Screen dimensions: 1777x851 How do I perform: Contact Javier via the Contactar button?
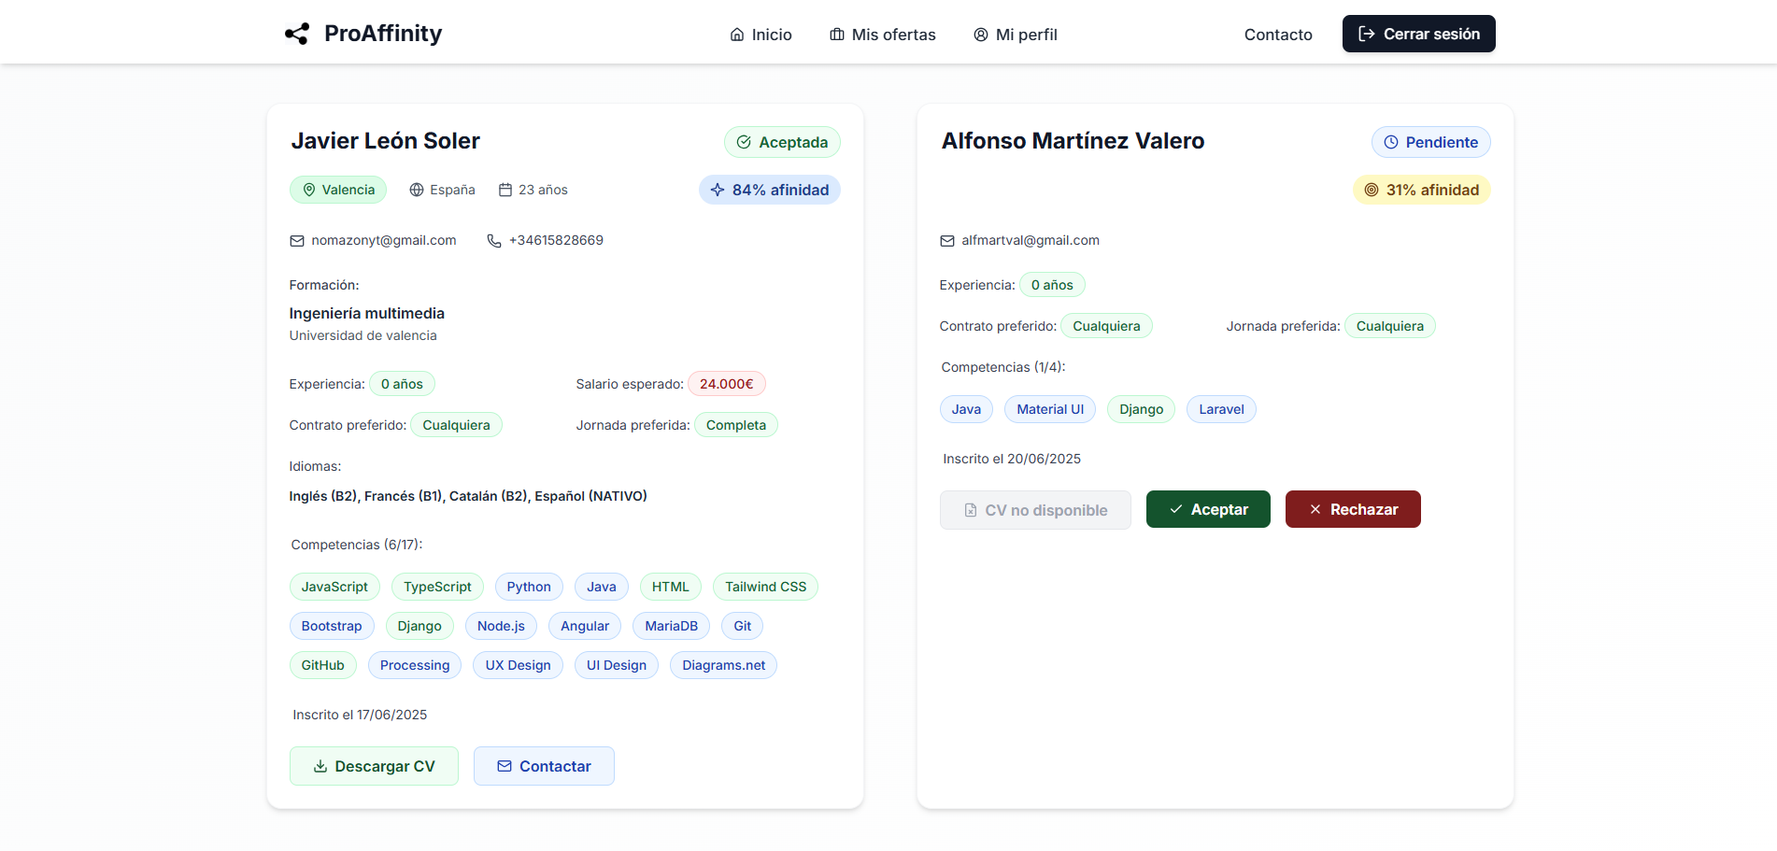coord(544,766)
